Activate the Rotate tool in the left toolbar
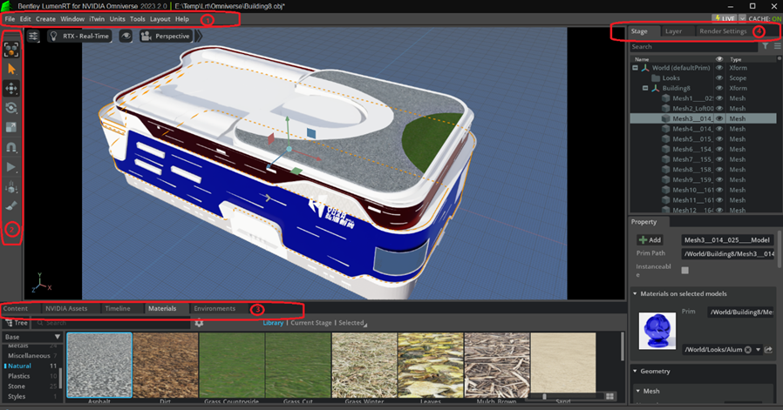This screenshot has width=783, height=410. [x=11, y=108]
